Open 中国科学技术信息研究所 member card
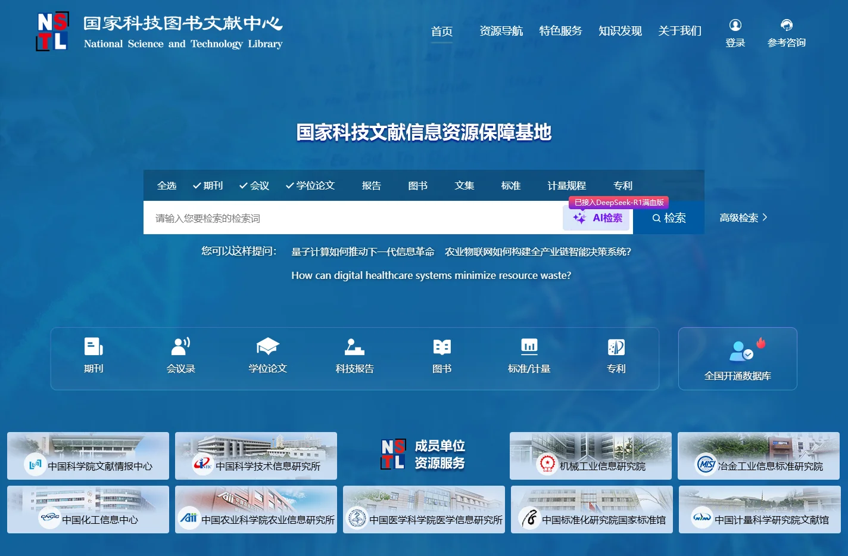The width and height of the screenshot is (848, 556). (256, 456)
